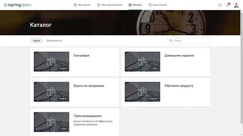Open the Мои курсы menu item

point(82,5)
